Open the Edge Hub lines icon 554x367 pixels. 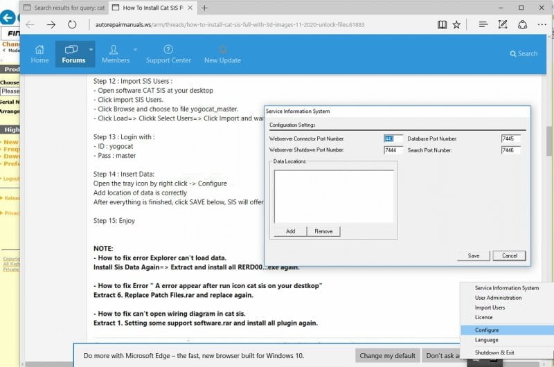tap(483, 24)
